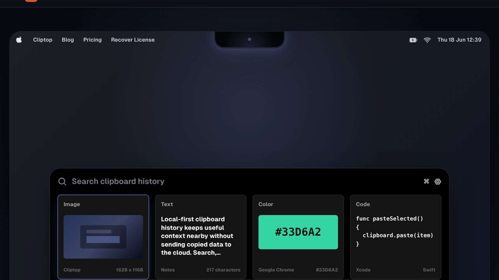The image size is (499, 280).
Task: Click the Xcode source label
Action: click(363, 270)
